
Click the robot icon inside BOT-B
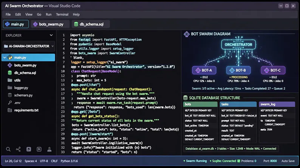232,70
